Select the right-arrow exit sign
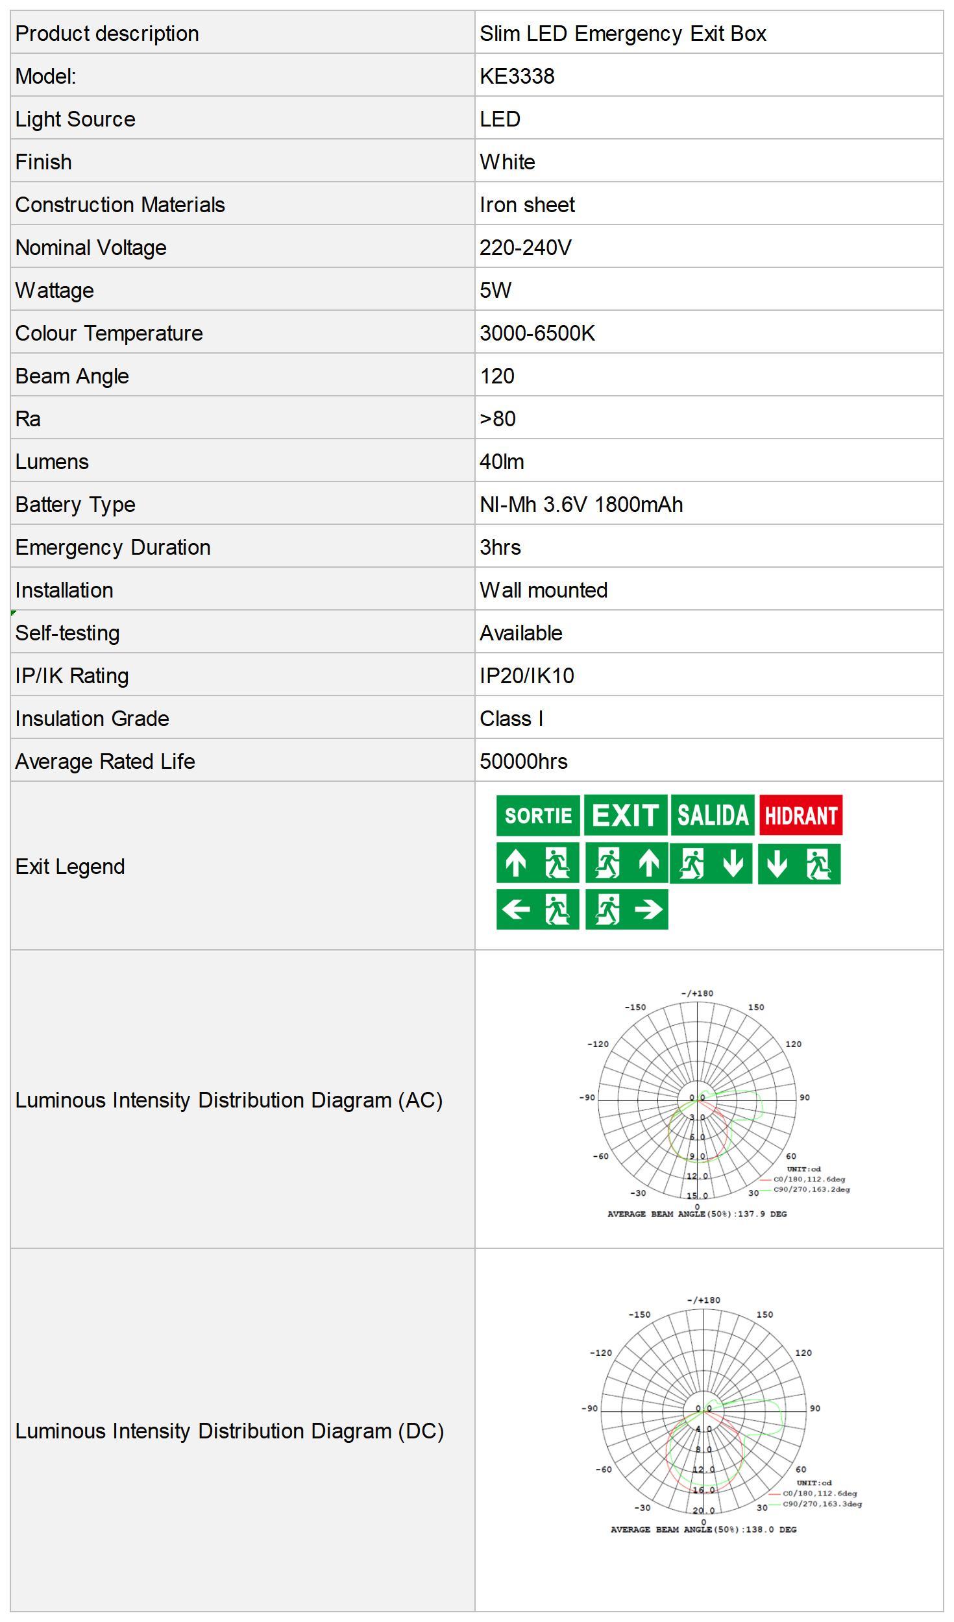 click(x=627, y=909)
